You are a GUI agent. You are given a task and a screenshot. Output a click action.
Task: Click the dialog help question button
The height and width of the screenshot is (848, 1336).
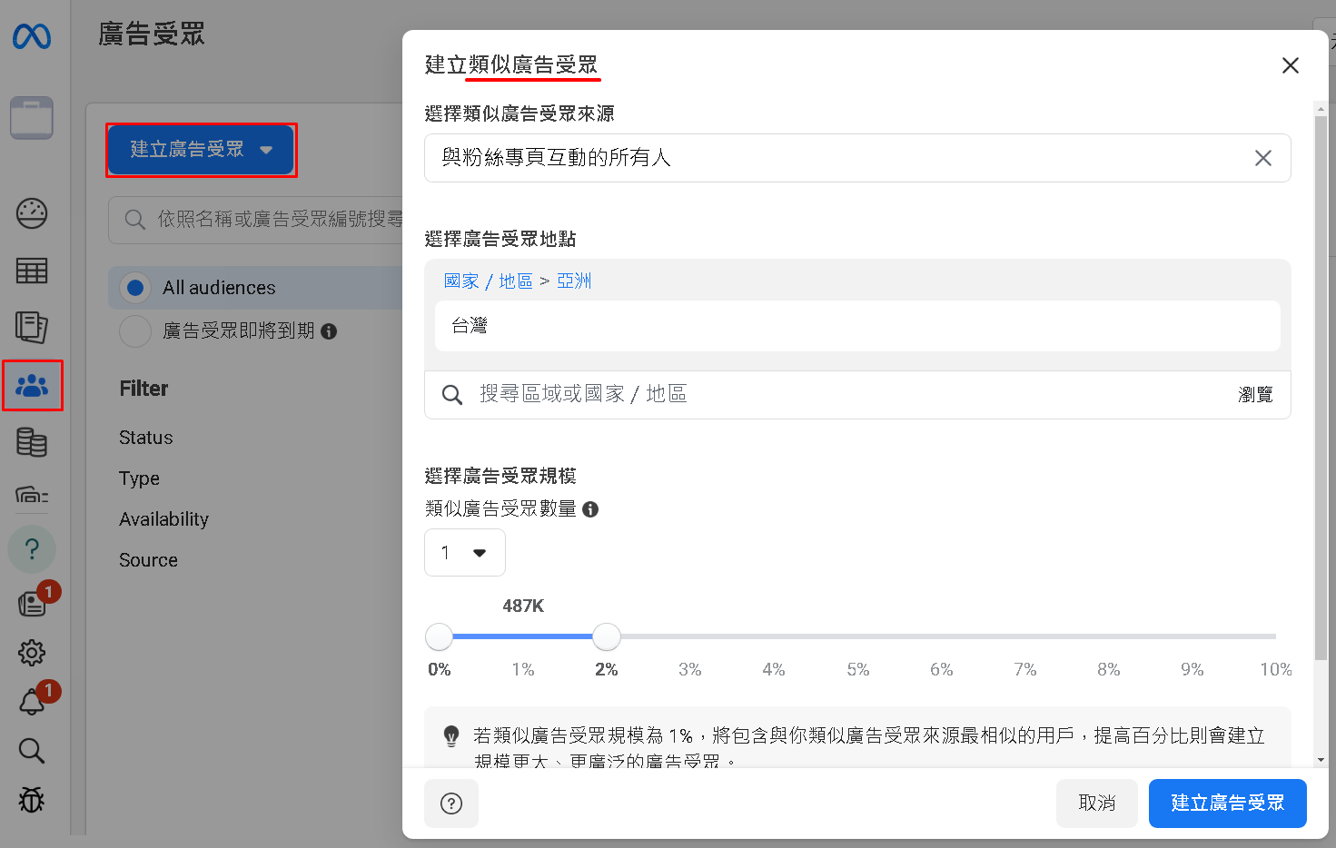[451, 804]
